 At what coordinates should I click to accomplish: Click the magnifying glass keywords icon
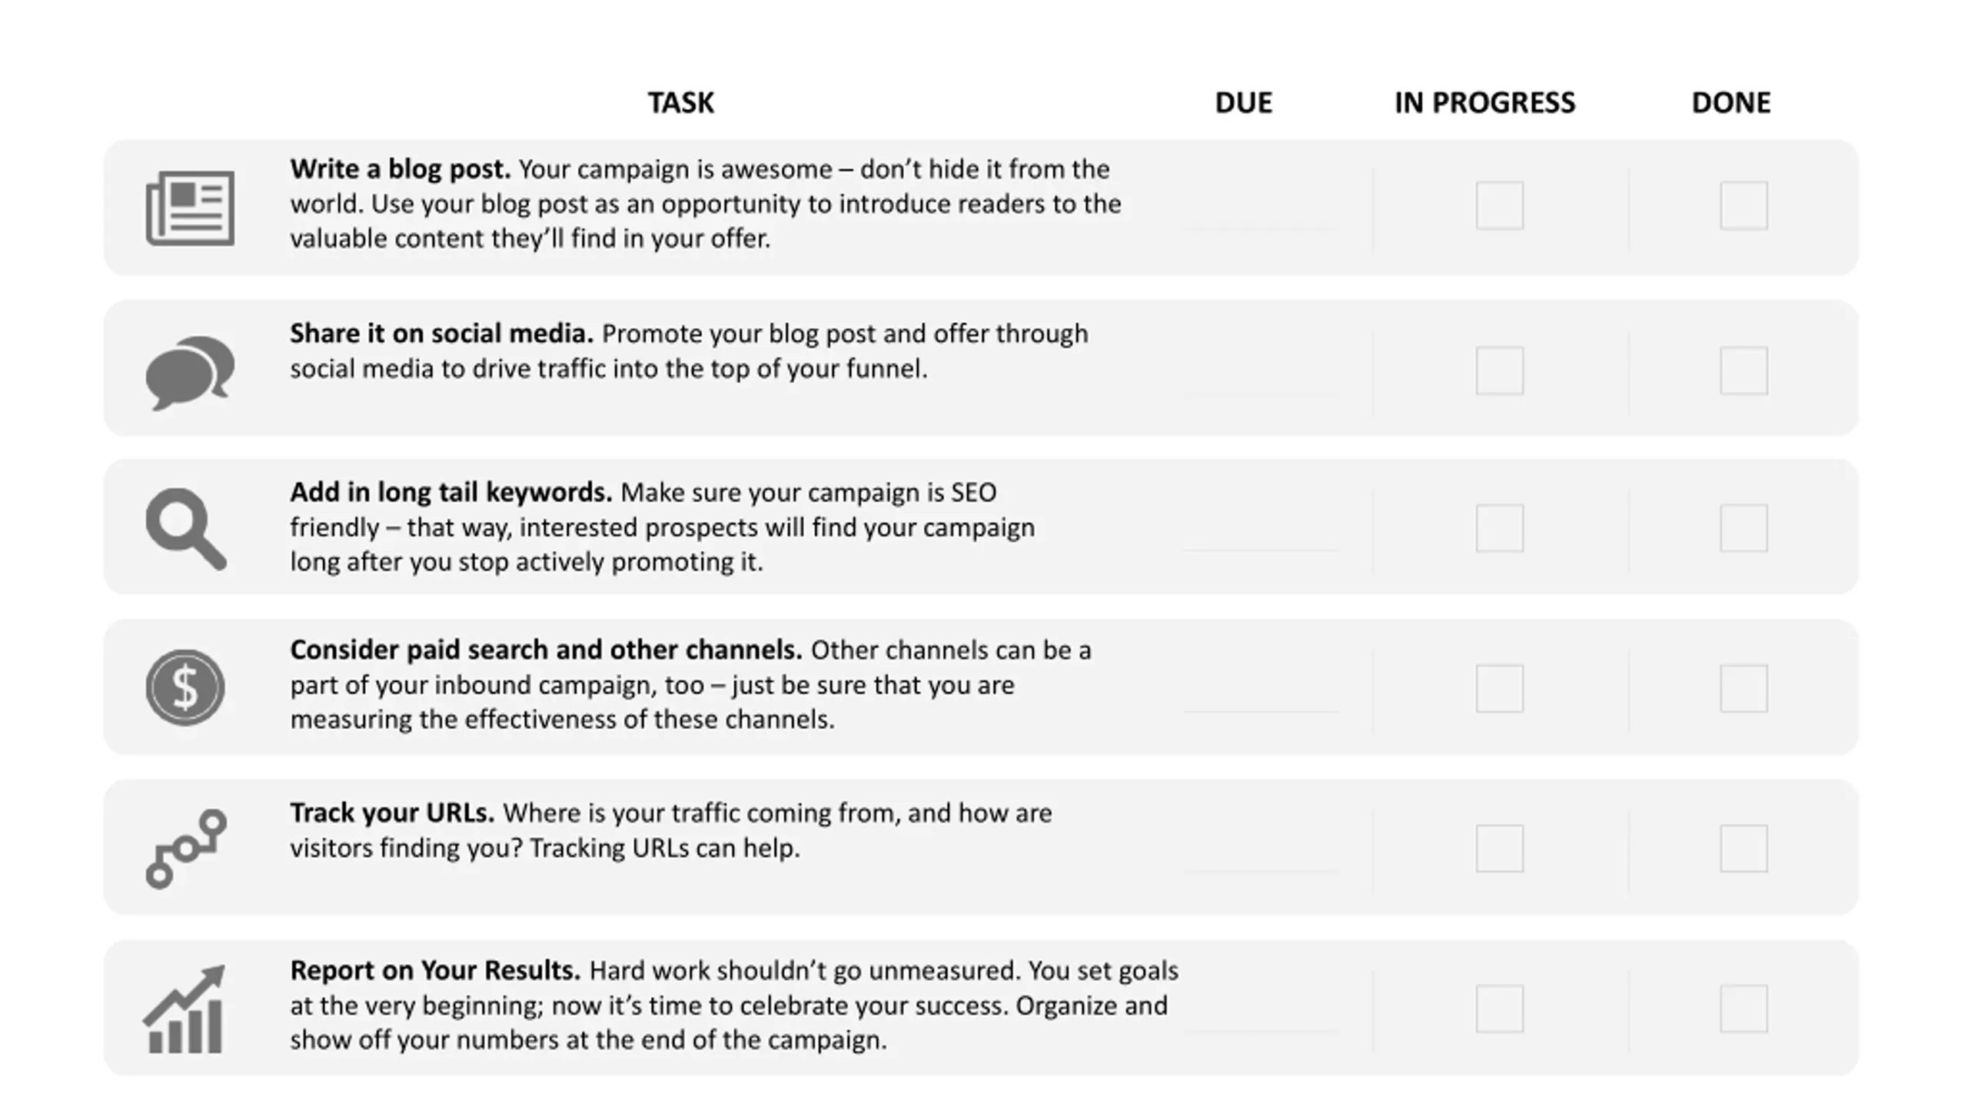[186, 529]
